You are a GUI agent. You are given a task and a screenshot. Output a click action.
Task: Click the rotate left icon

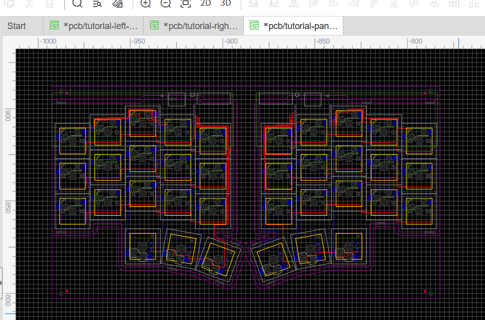(x=254, y=4)
